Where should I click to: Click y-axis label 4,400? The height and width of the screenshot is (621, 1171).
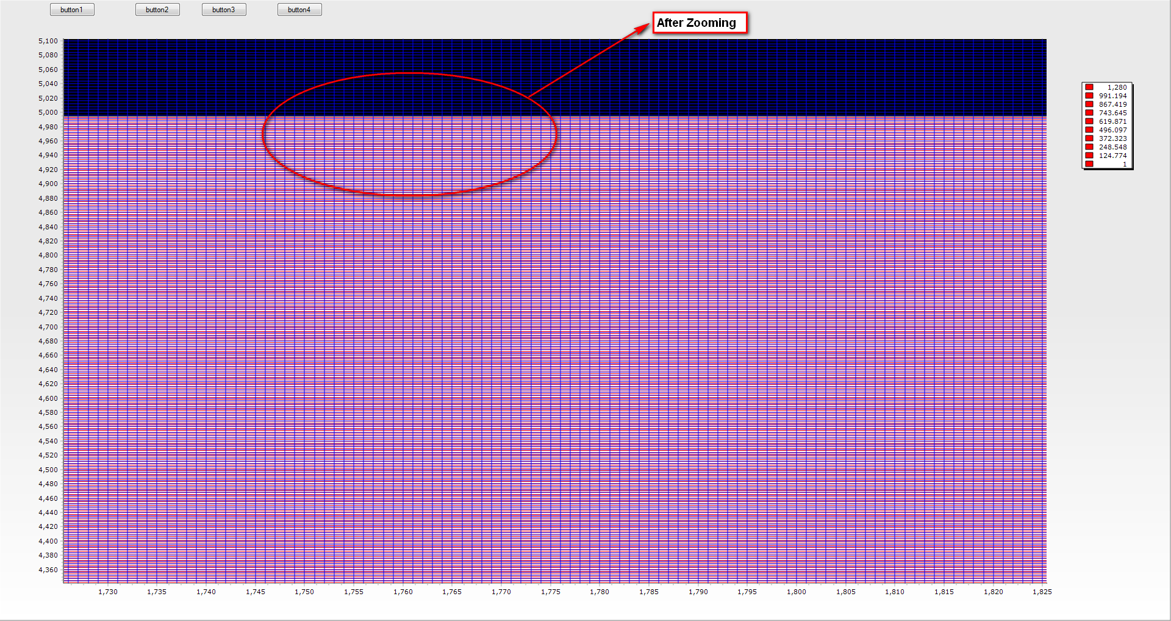coord(48,541)
